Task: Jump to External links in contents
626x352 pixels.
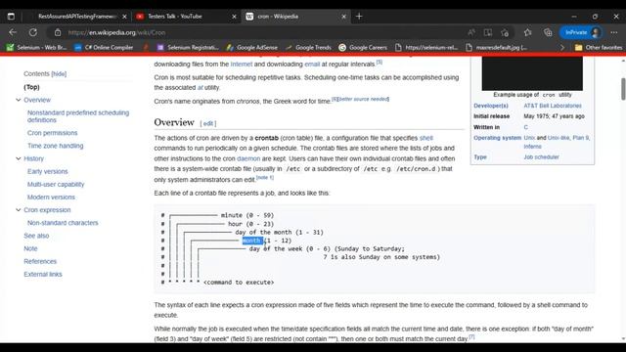Action: coord(43,274)
